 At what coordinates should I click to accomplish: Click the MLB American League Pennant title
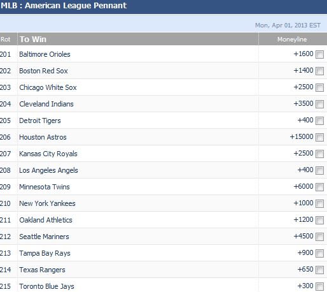tap(64, 6)
